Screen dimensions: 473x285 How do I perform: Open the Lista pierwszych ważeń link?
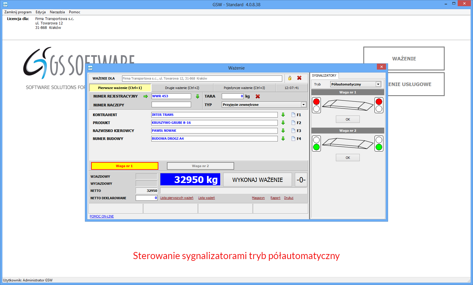coord(177,198)
